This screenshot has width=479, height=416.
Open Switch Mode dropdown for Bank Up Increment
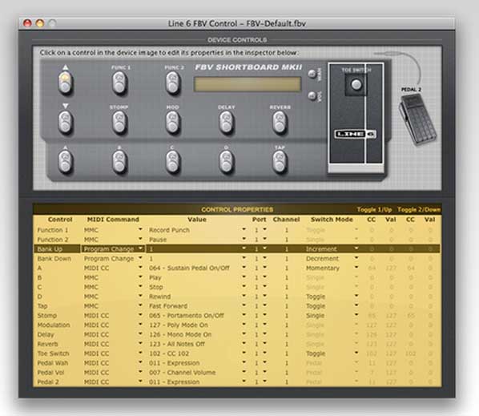[356, 248]
